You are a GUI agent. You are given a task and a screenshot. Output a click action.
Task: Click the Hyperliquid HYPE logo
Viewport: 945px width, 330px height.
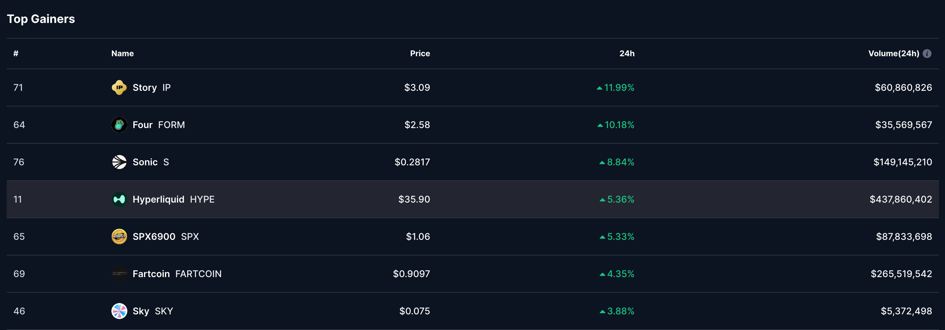119,199
